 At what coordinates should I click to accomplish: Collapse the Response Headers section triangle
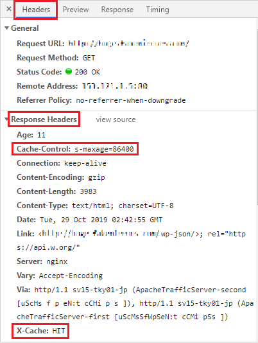pos(6,119)
